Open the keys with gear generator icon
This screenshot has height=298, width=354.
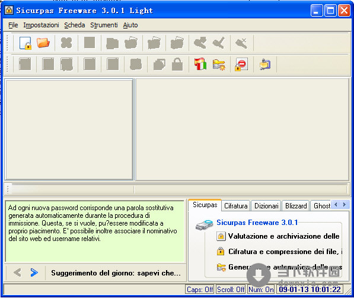coord(219,65)
